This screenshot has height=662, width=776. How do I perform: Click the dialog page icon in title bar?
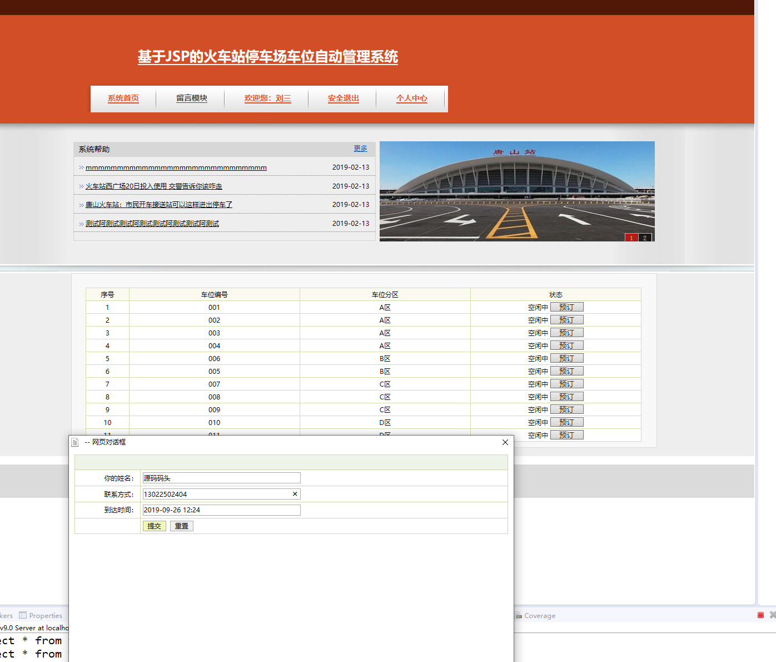coord(75,442)
